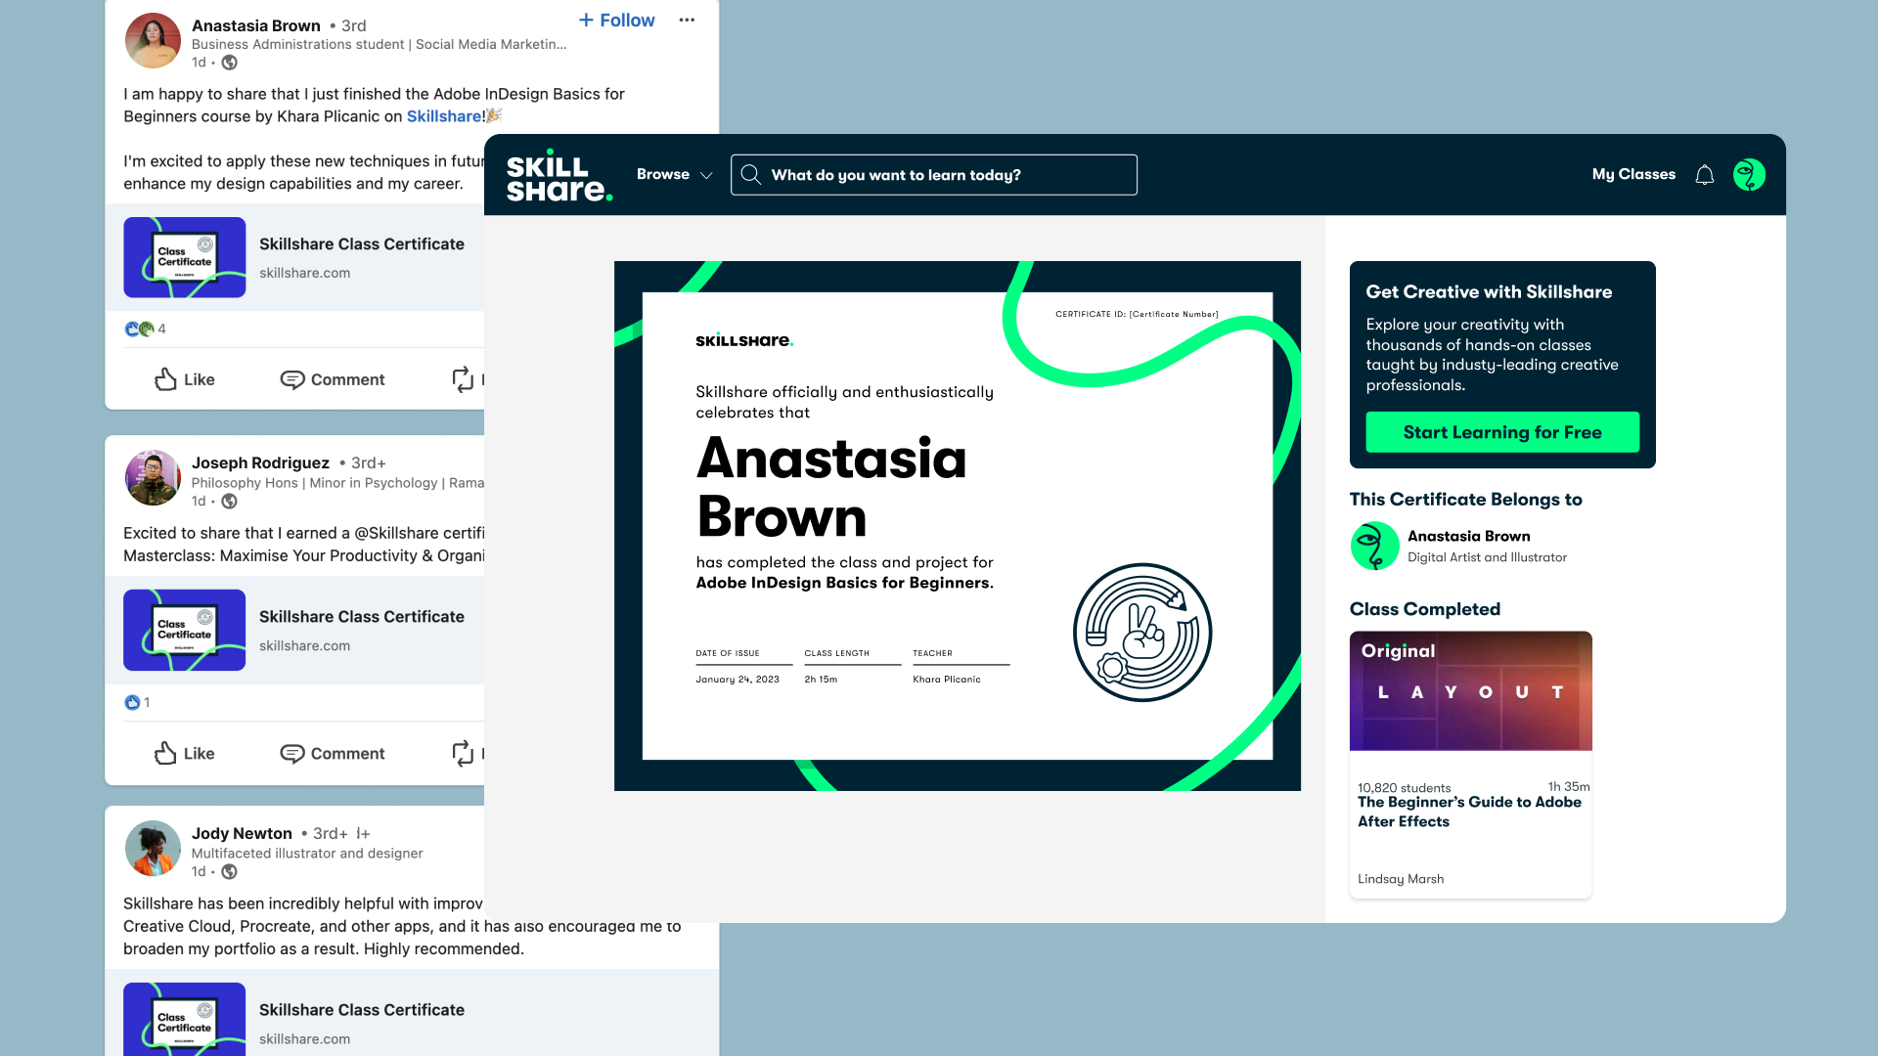Repost Anastasia Brown's post

coord(464,379)
